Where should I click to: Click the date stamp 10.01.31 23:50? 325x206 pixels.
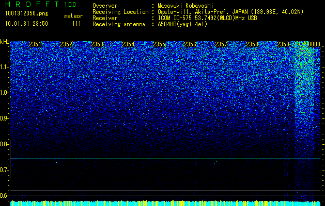click(26, 24)
